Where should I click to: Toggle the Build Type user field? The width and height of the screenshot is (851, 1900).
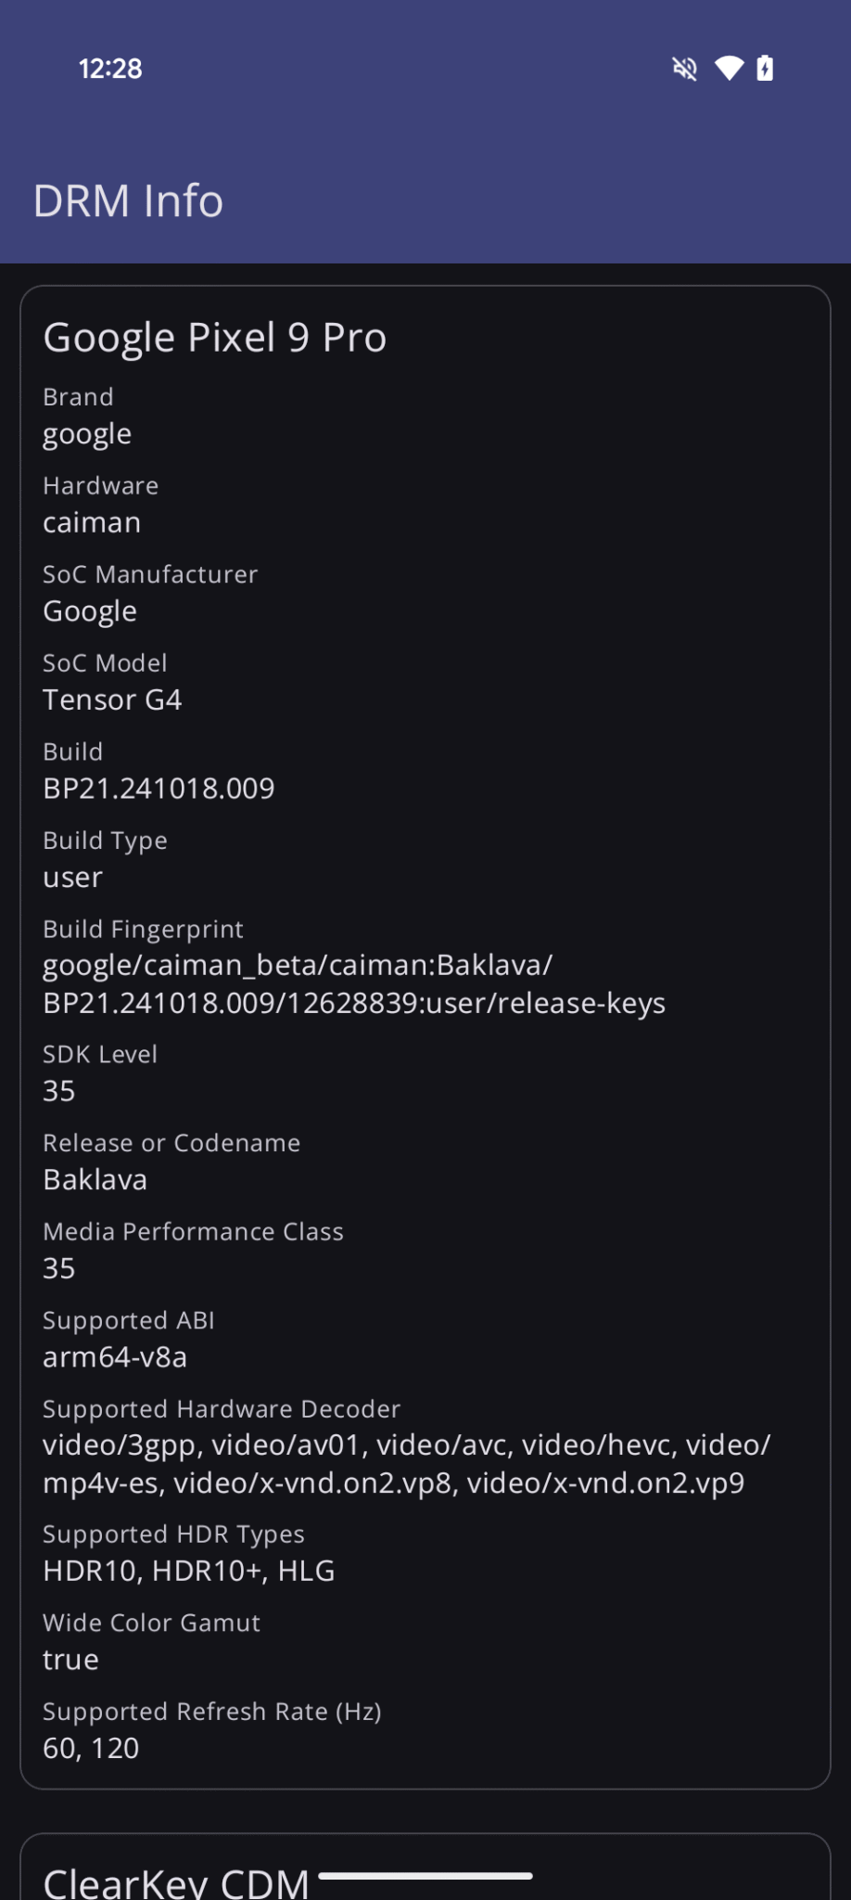pos(72,877)
